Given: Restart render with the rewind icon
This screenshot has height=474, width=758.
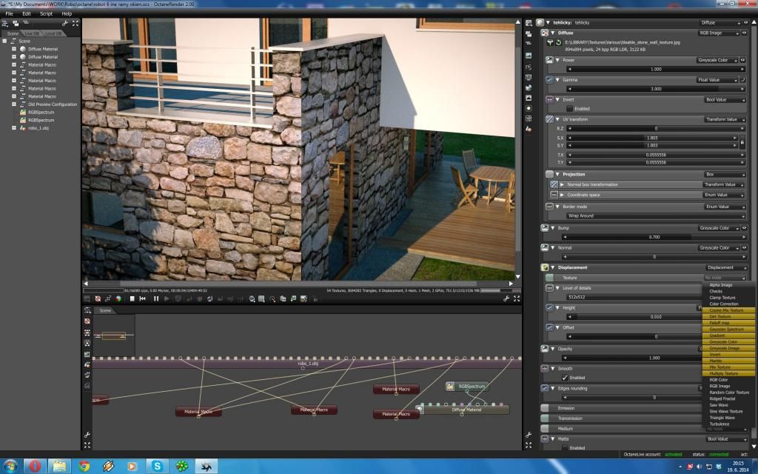Looking at the screenshot, I should click(143, 299).
